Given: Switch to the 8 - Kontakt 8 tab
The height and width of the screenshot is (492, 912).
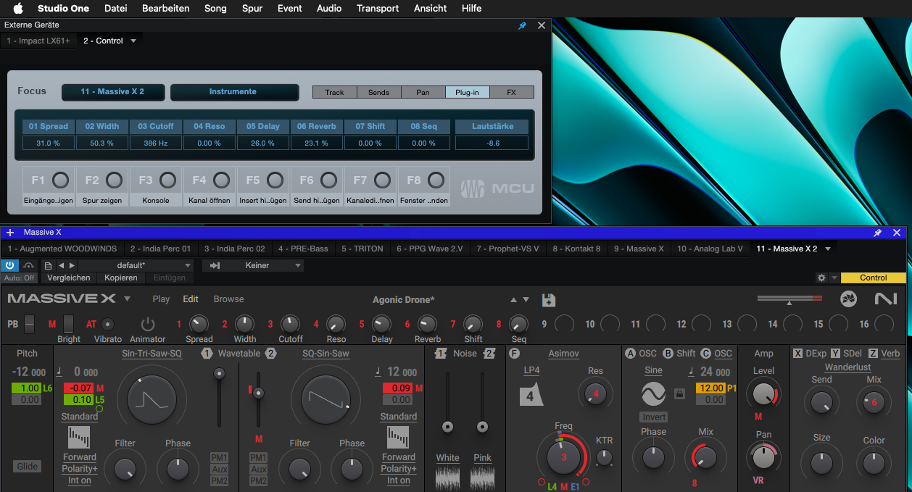Looking at the screenshot, I should pyautogui.click(x=576, y=249).
